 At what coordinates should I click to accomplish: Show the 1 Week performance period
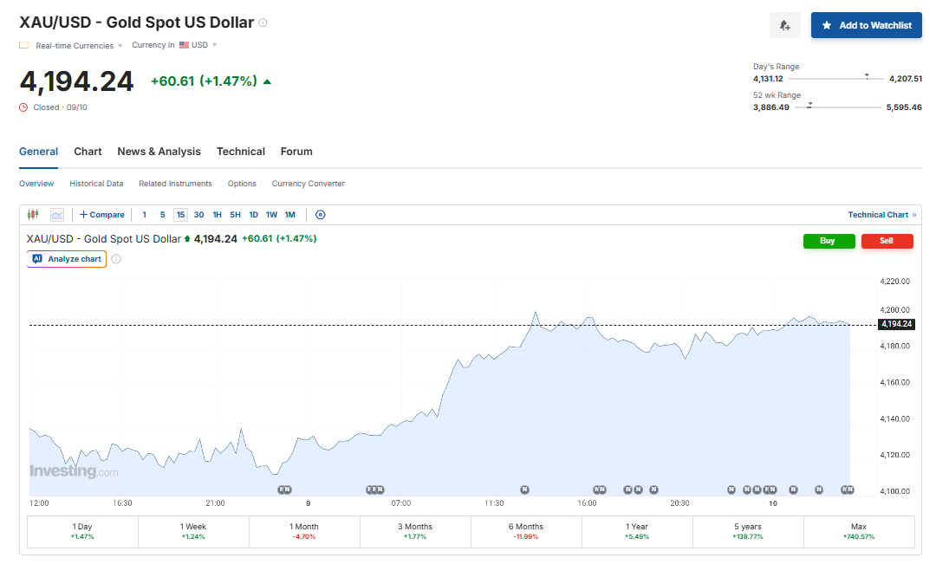193,531
